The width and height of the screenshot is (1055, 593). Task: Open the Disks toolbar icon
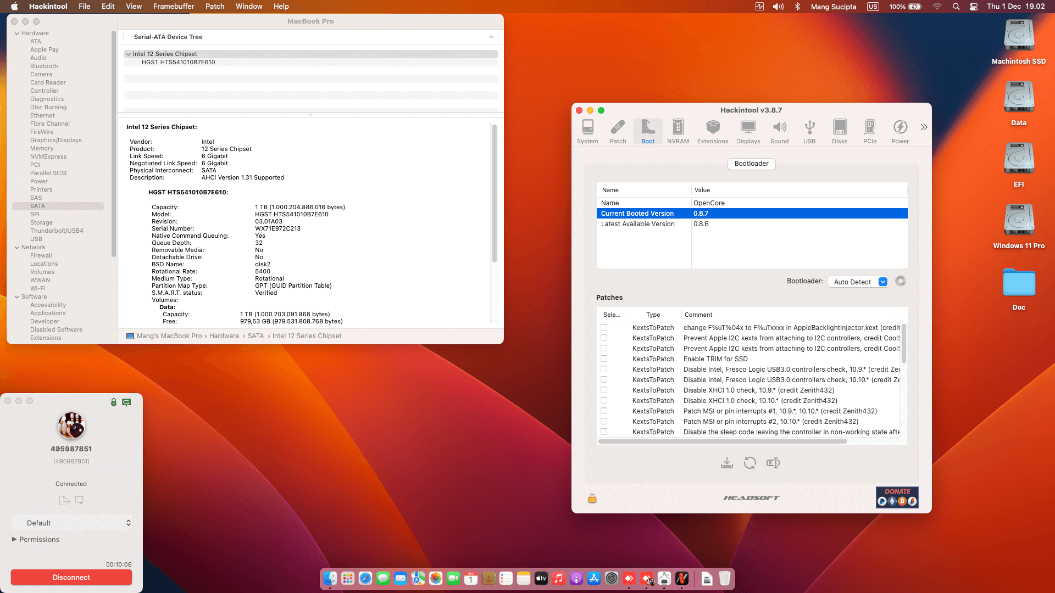840,132
